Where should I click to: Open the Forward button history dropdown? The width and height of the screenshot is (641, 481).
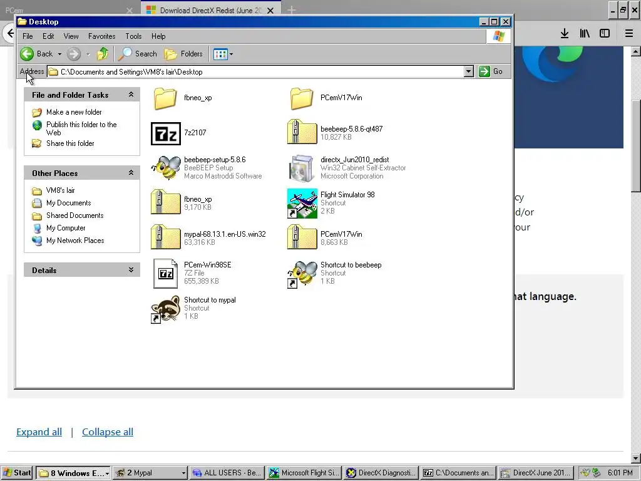pyautogui.click(x=88, y=54)
